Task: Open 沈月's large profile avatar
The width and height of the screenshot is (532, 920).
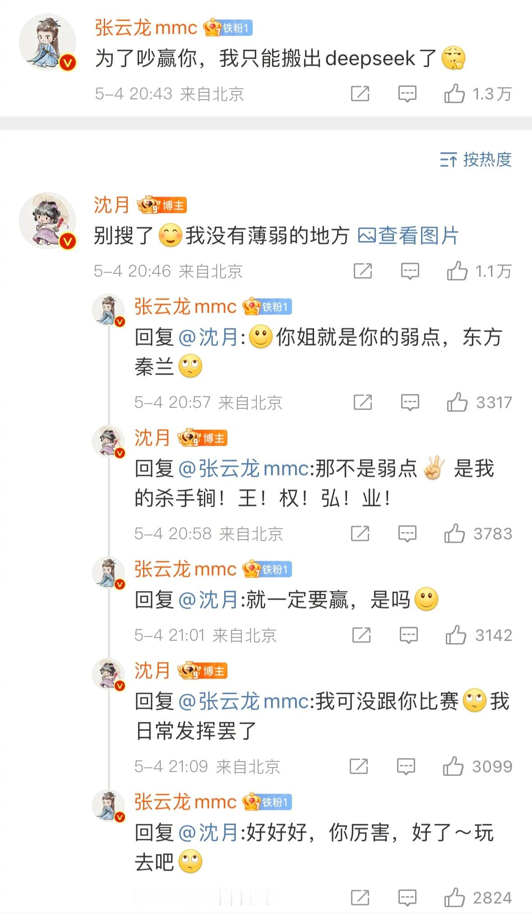Action: (47, 221)
